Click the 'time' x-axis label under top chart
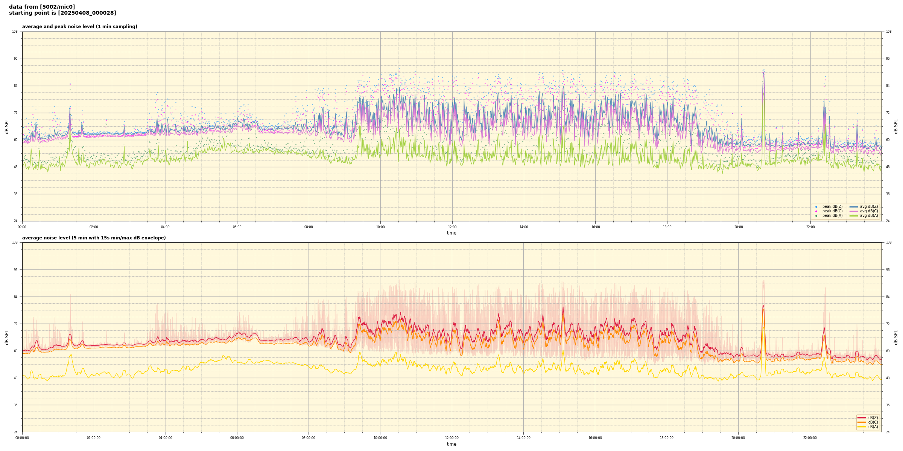The height and width of the screenshot is (451, 903). tap(451, 233)
